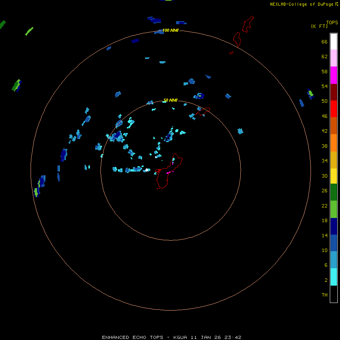The height and width of the screenshot is (340, 340).
Task: Click the 50 NMI range ring label
Action: (170, 100)
